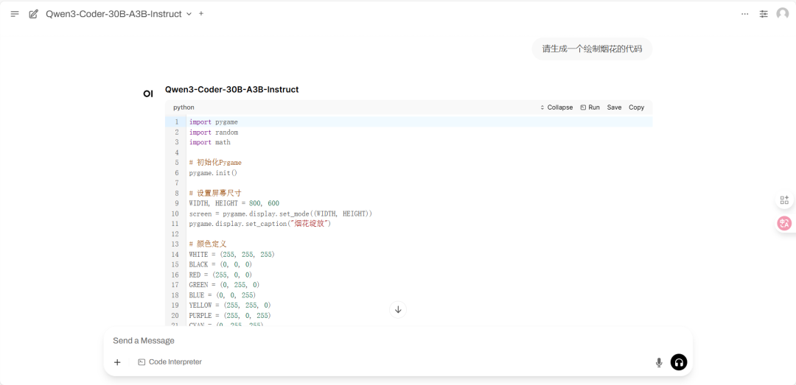Click the YELLOW color definition line
This screenshot has width=796, height=385.
pos(230,305)
